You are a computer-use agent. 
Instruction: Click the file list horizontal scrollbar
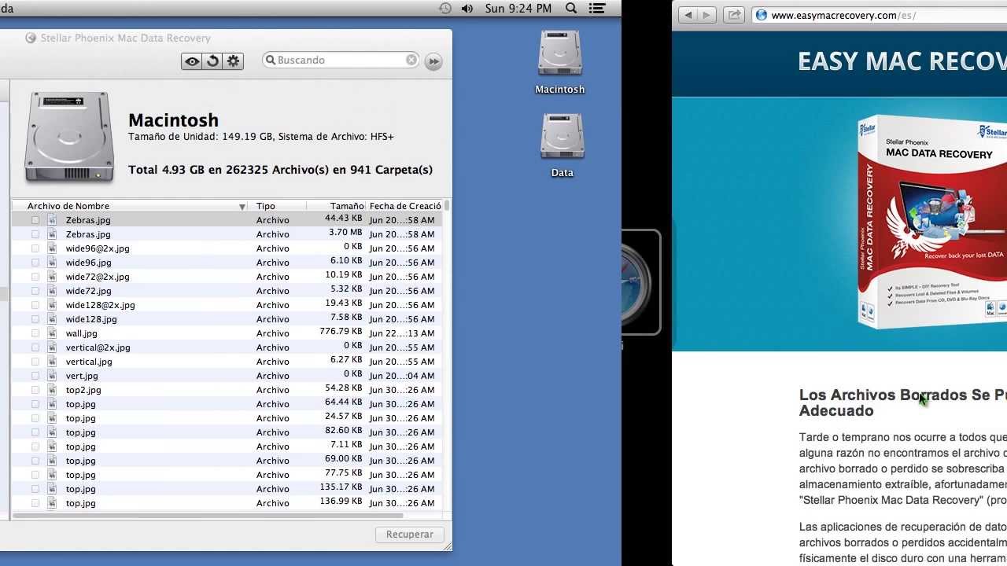click(x=208, y=516)
